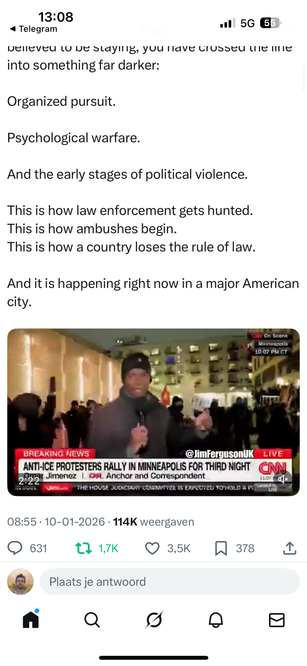Tap the green repost arrows icon

point(83,548)
